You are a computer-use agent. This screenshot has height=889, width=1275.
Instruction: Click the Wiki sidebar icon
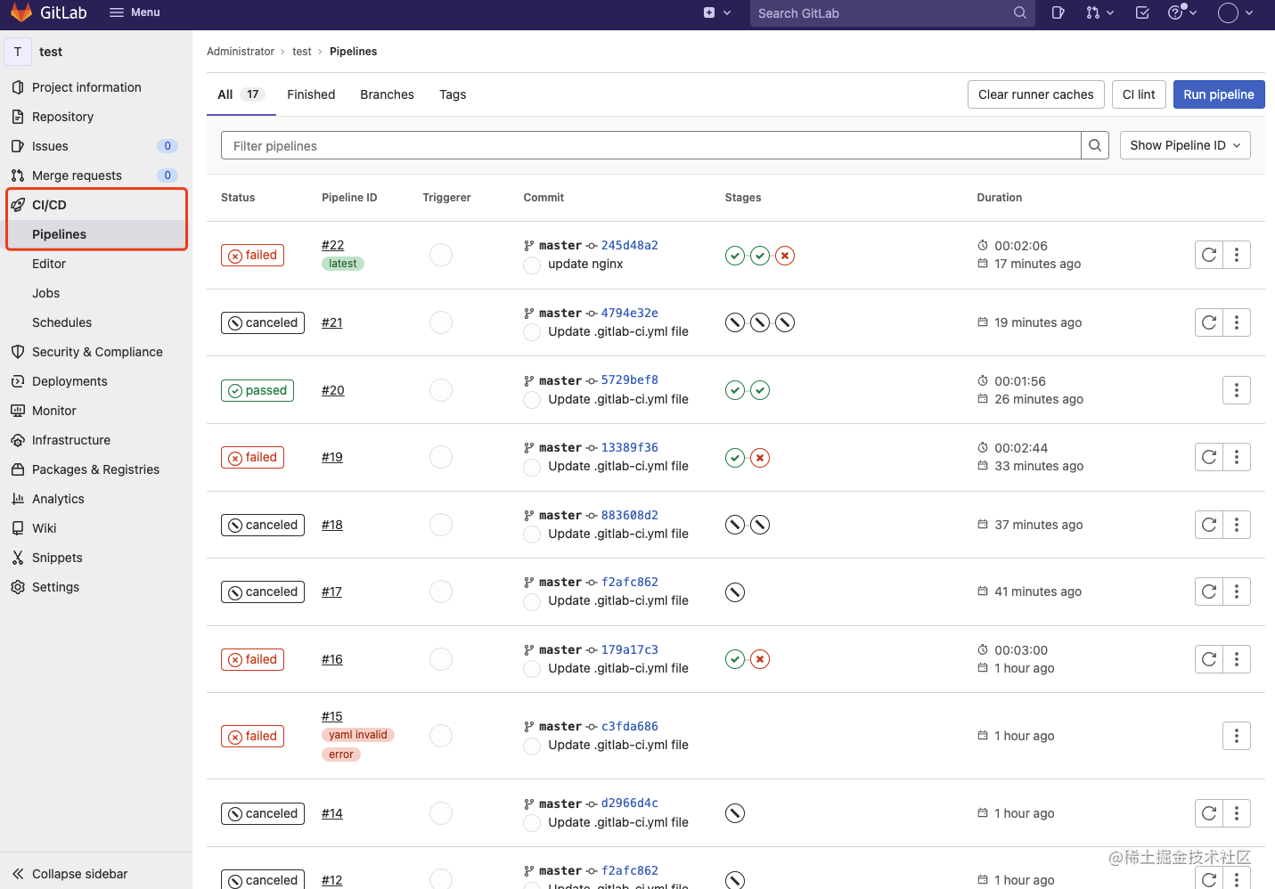[18, 528]
